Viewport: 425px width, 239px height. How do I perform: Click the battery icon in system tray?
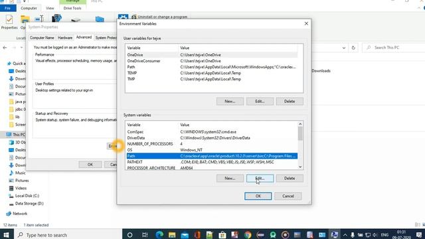coord(360,235)
